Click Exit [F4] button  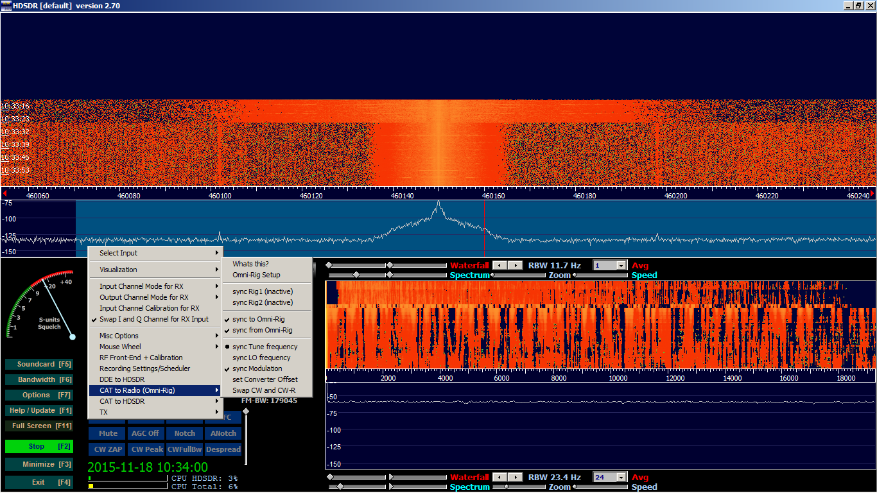[39, 482]
